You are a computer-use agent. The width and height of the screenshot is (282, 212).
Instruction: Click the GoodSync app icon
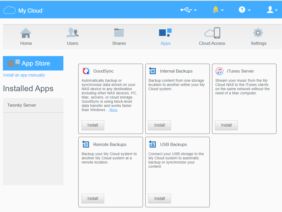point(86,71)
